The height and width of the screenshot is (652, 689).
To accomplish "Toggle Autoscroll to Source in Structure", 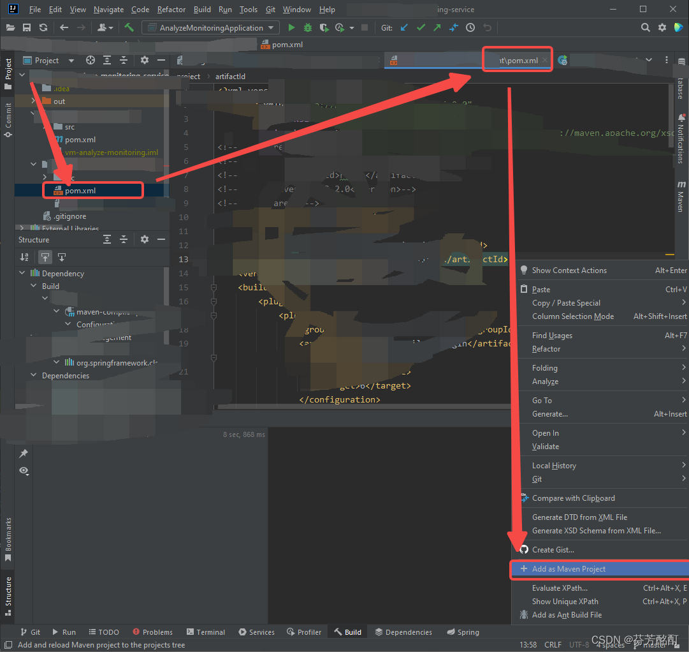I will tap(45, 257).
